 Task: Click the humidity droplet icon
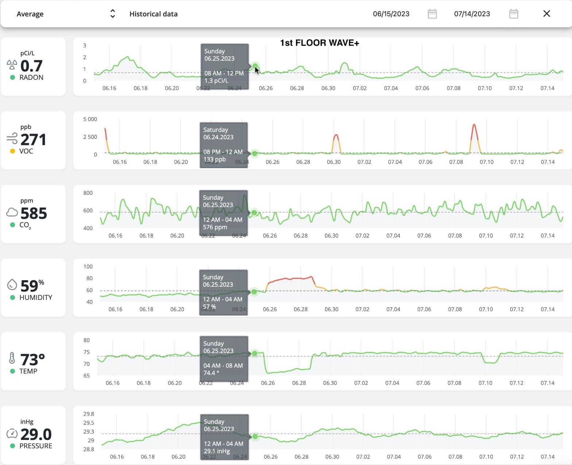coord(12,285)
